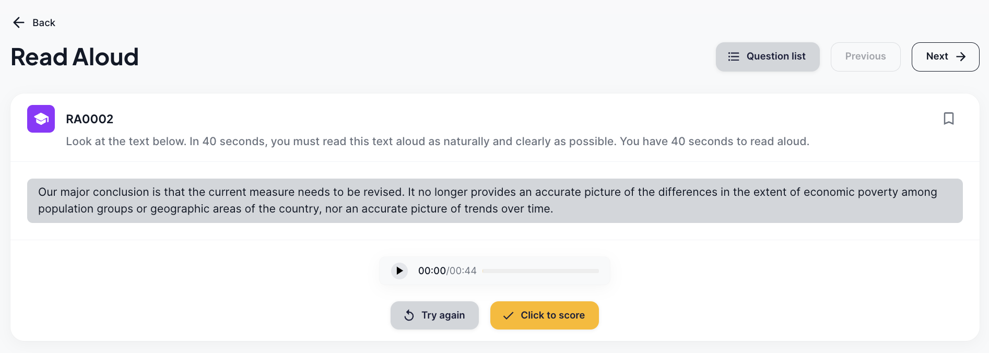Click the audio time display 00:00/00:44
The width and height of the screenshot is (989, 353).
pos(447,270)
